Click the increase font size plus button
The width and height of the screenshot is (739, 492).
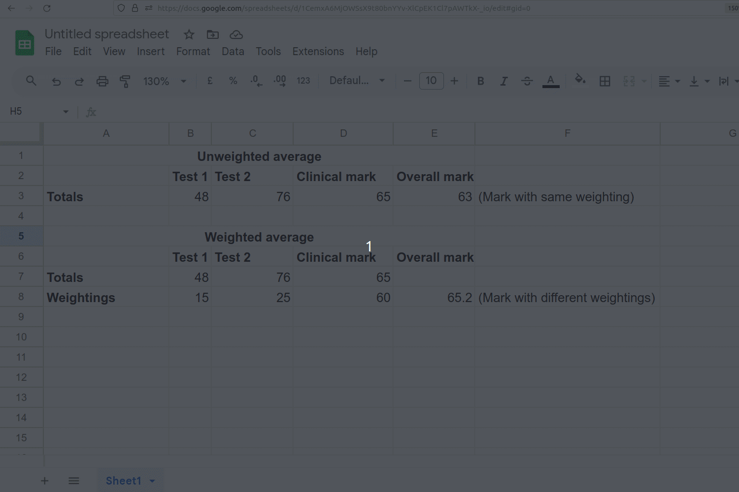454,81
